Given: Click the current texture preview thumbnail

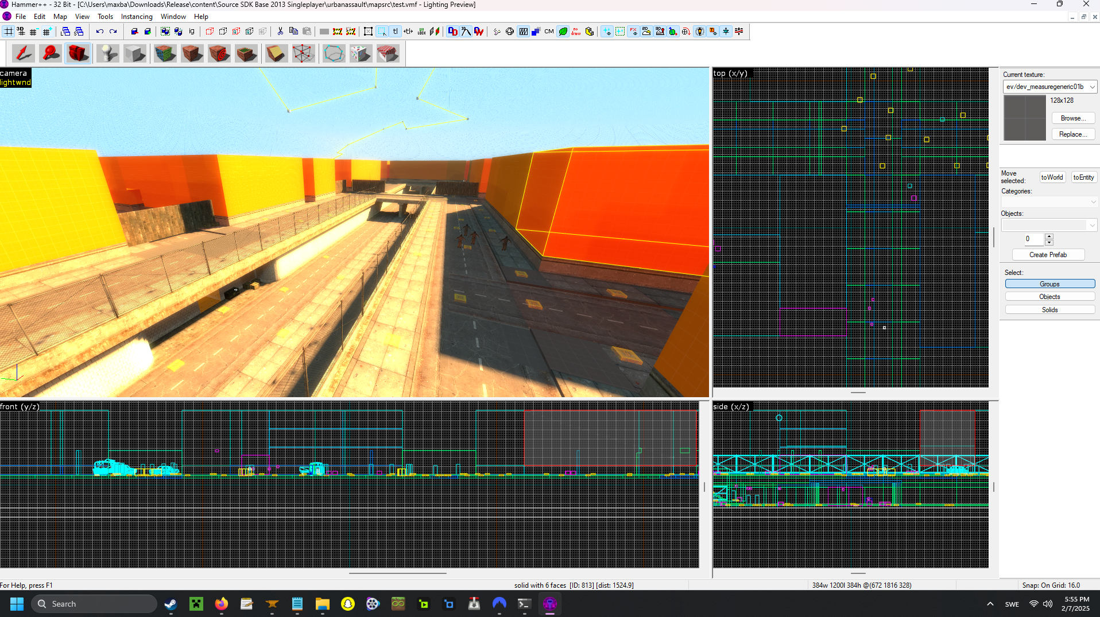Looking at the screenshot, I should 1025,118.
